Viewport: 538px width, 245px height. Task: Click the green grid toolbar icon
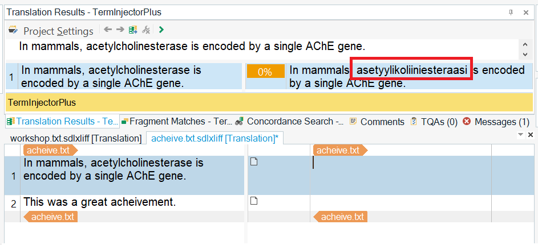(133, 30)
